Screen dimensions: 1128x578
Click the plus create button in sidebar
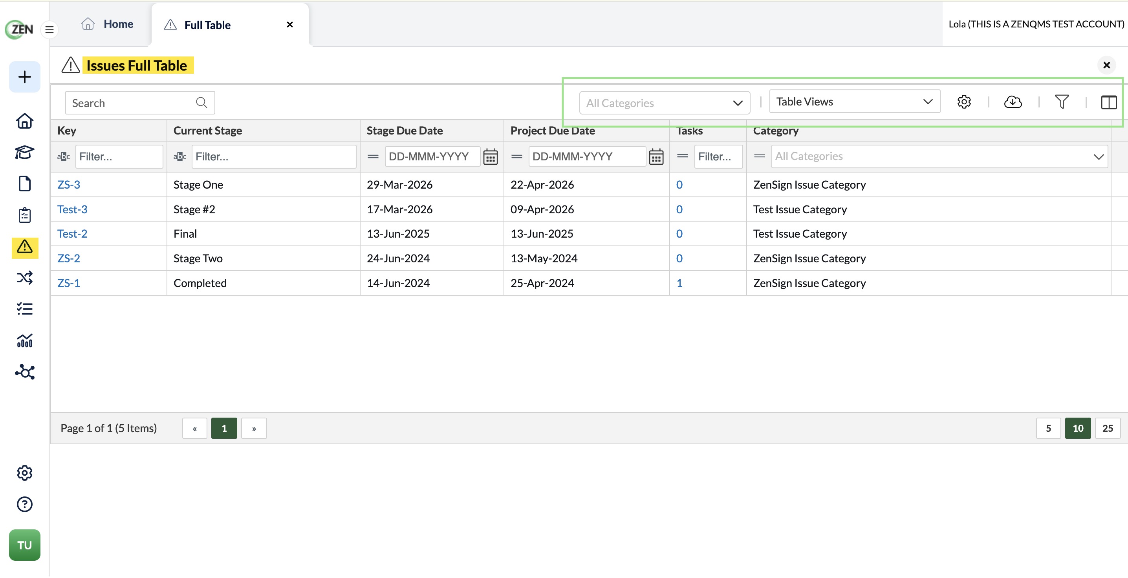[x=24, y=77]
